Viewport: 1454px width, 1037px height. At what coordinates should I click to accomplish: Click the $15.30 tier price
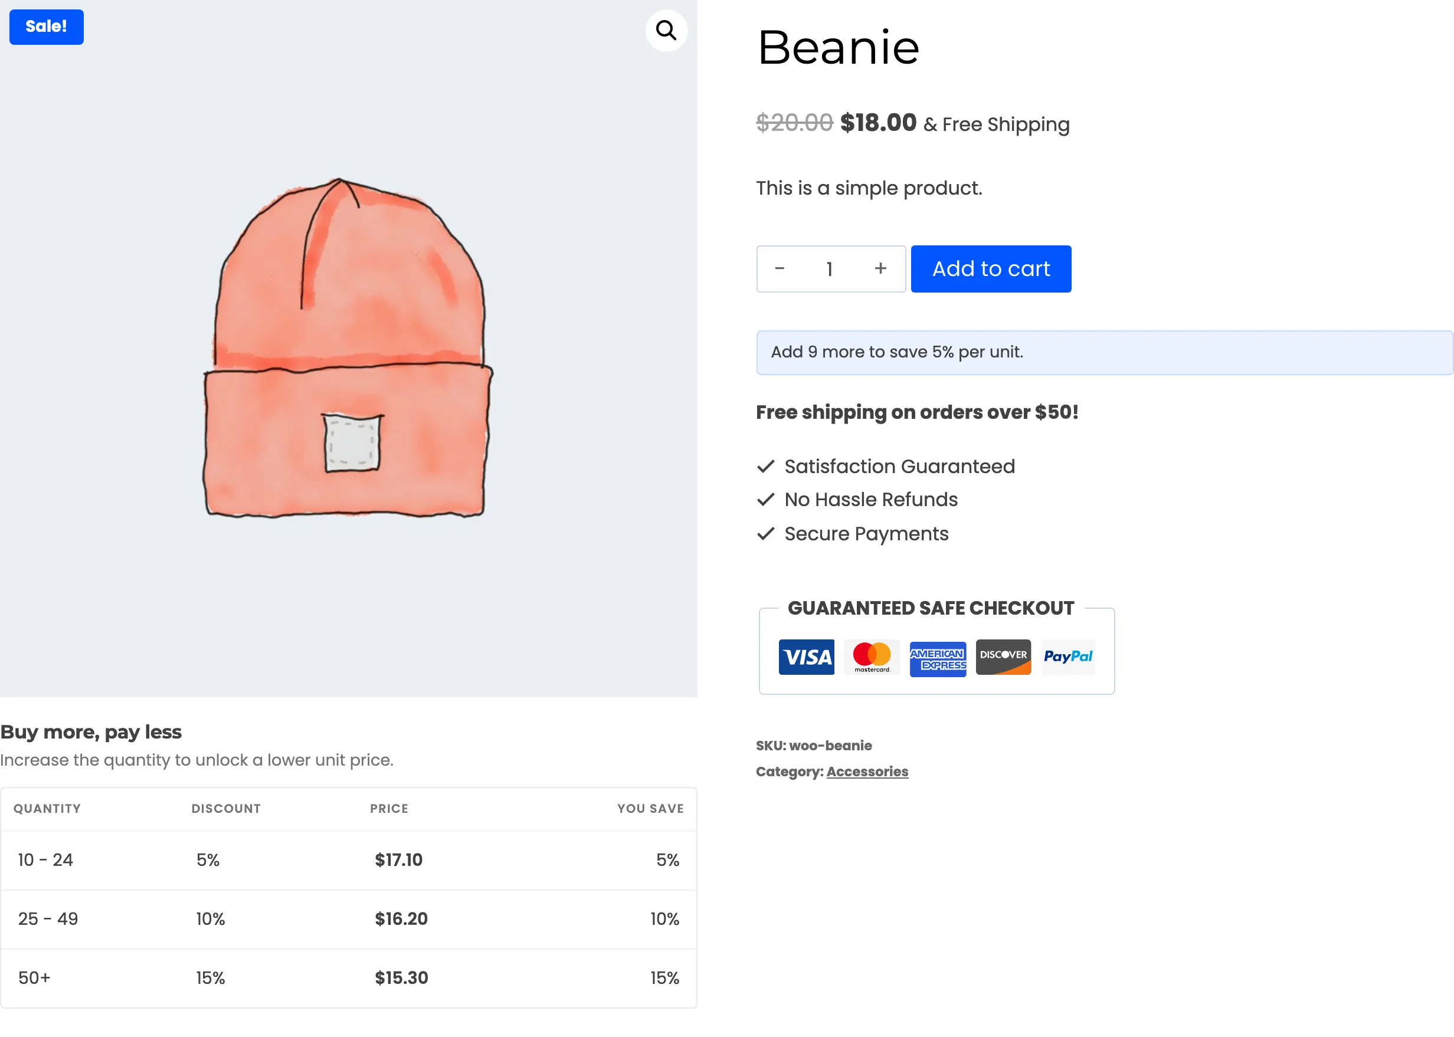click(401, 977)
